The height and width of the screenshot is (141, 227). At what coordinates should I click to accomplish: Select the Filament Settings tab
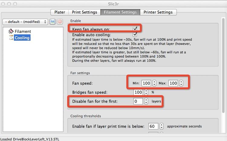pos(120,12)
